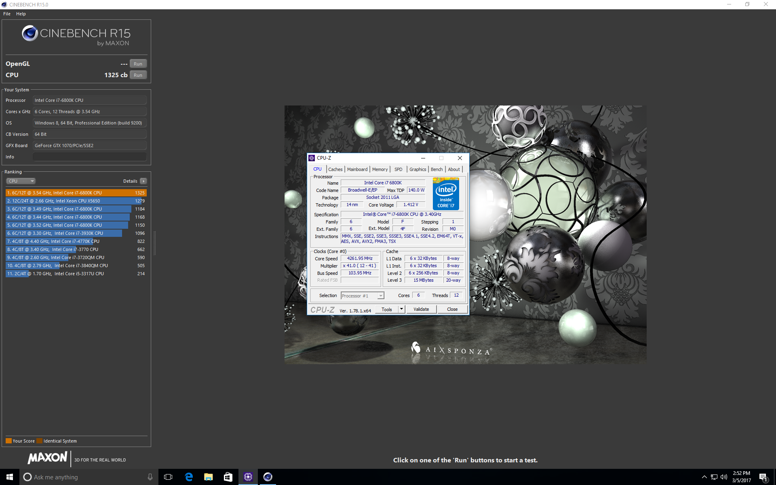776x485 pixels.
Task: Open Action Center notifications
Action: [x=763, y=477]
